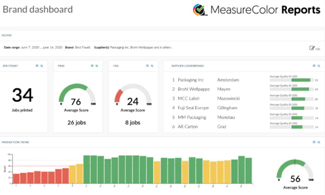Screen dimensions: 325x195
Task: Select MM Packaging in supplier leaderboard
Action: [192, 118]
